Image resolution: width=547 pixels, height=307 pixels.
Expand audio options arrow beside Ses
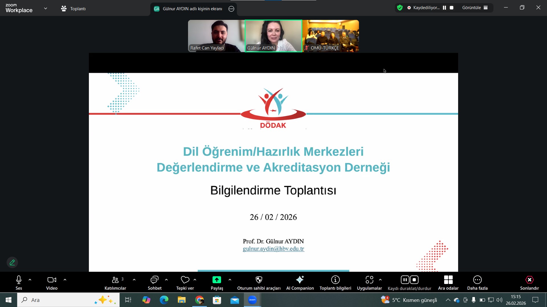pyautogui.click(x=30, y=280)
